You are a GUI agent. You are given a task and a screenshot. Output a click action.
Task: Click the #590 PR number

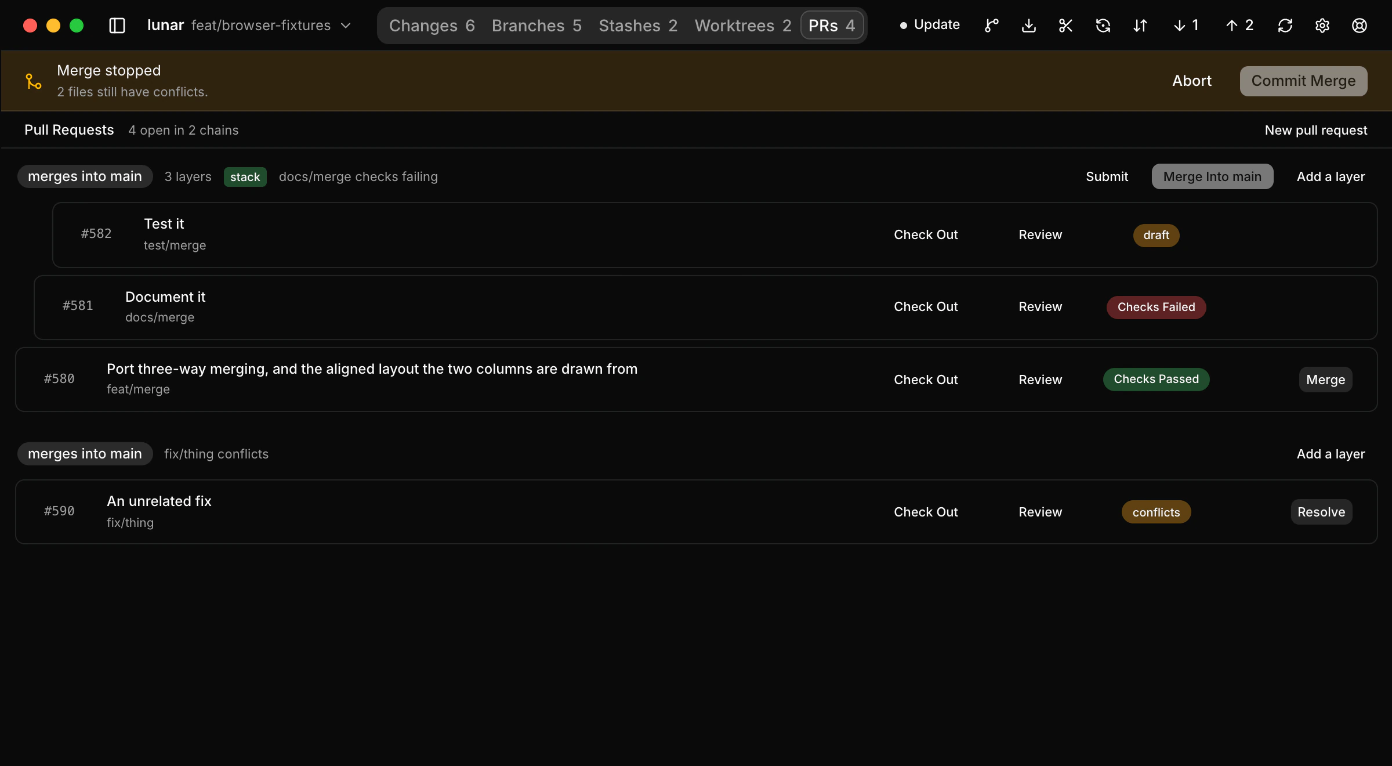(59, 511)
